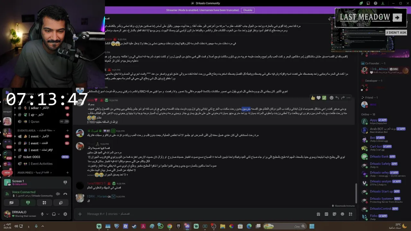Open the Last Meadow arrow button
Viewport: 411px width, 231px height.
click(397, 18)
